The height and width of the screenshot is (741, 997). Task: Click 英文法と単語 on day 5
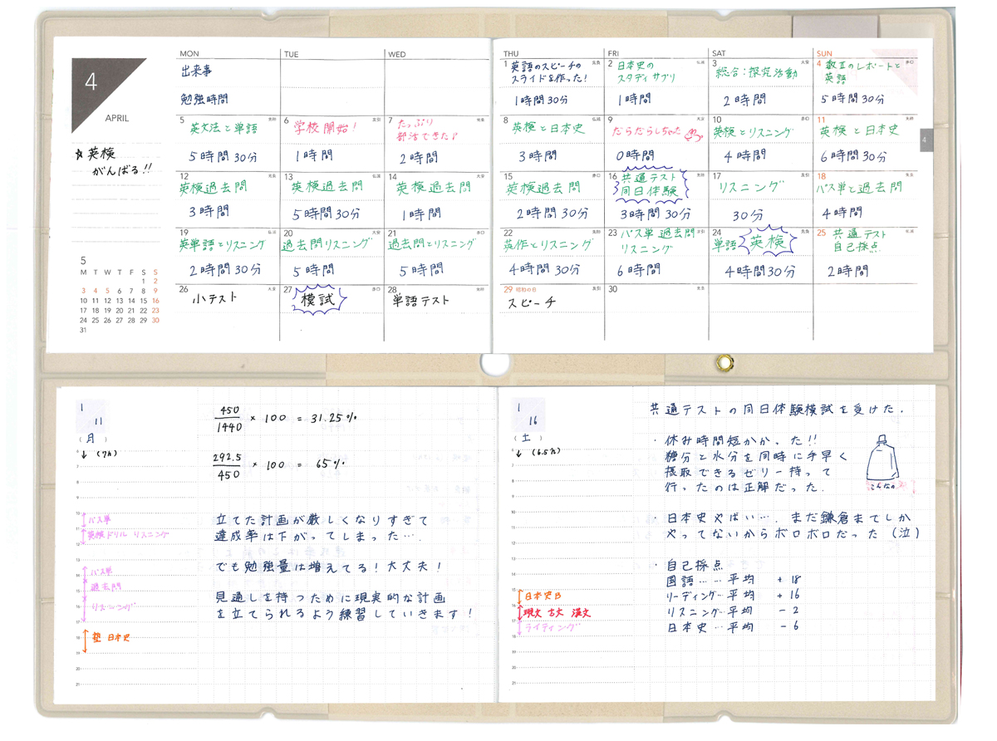click(x=223, y=129)
